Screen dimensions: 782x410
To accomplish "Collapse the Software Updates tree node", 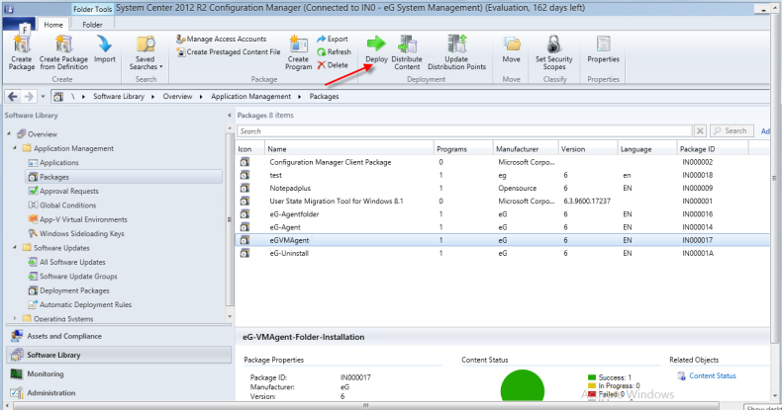I will coord(15,248).
